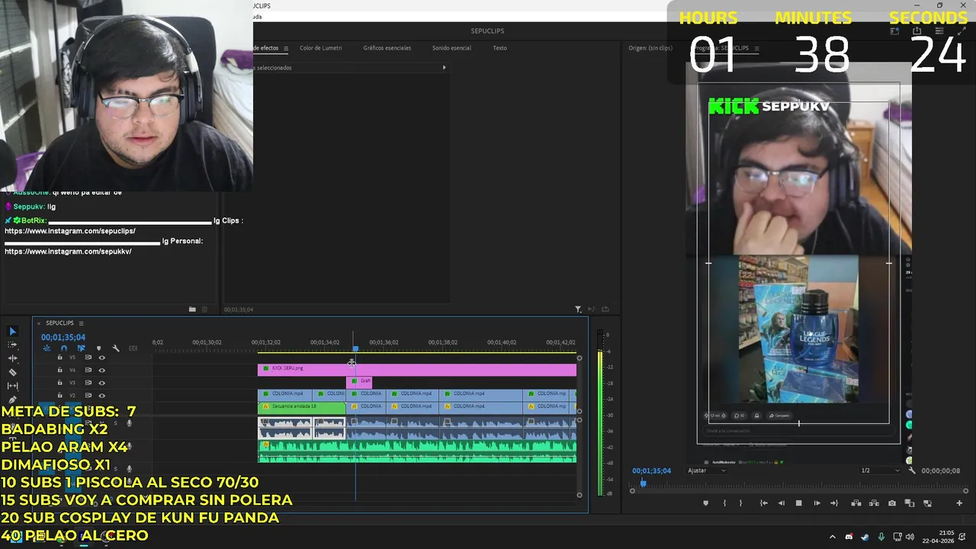Click the Mark Out button

click(x=741, y=503)
